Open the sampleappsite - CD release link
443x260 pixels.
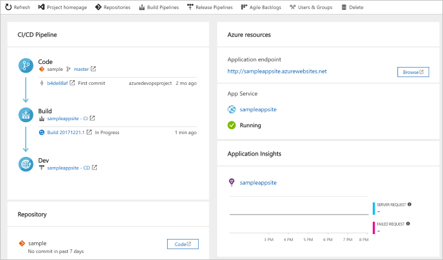[x=68, y=168]
